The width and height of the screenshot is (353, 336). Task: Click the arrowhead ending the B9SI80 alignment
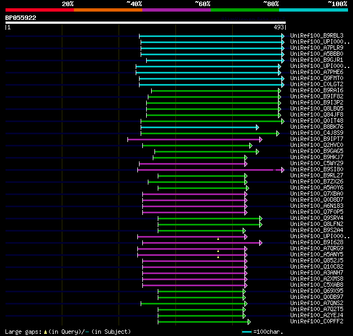[283, 170]
